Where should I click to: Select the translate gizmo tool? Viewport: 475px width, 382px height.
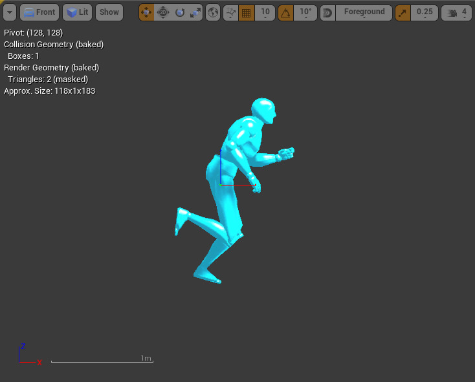click(x=147, y=12)
